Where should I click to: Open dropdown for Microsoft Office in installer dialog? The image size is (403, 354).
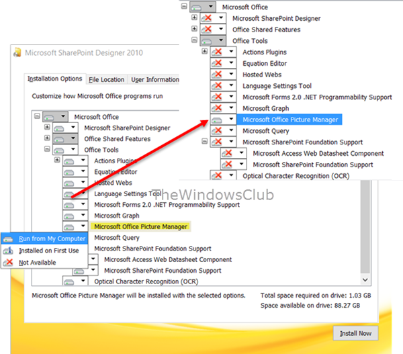click(63, 117)
